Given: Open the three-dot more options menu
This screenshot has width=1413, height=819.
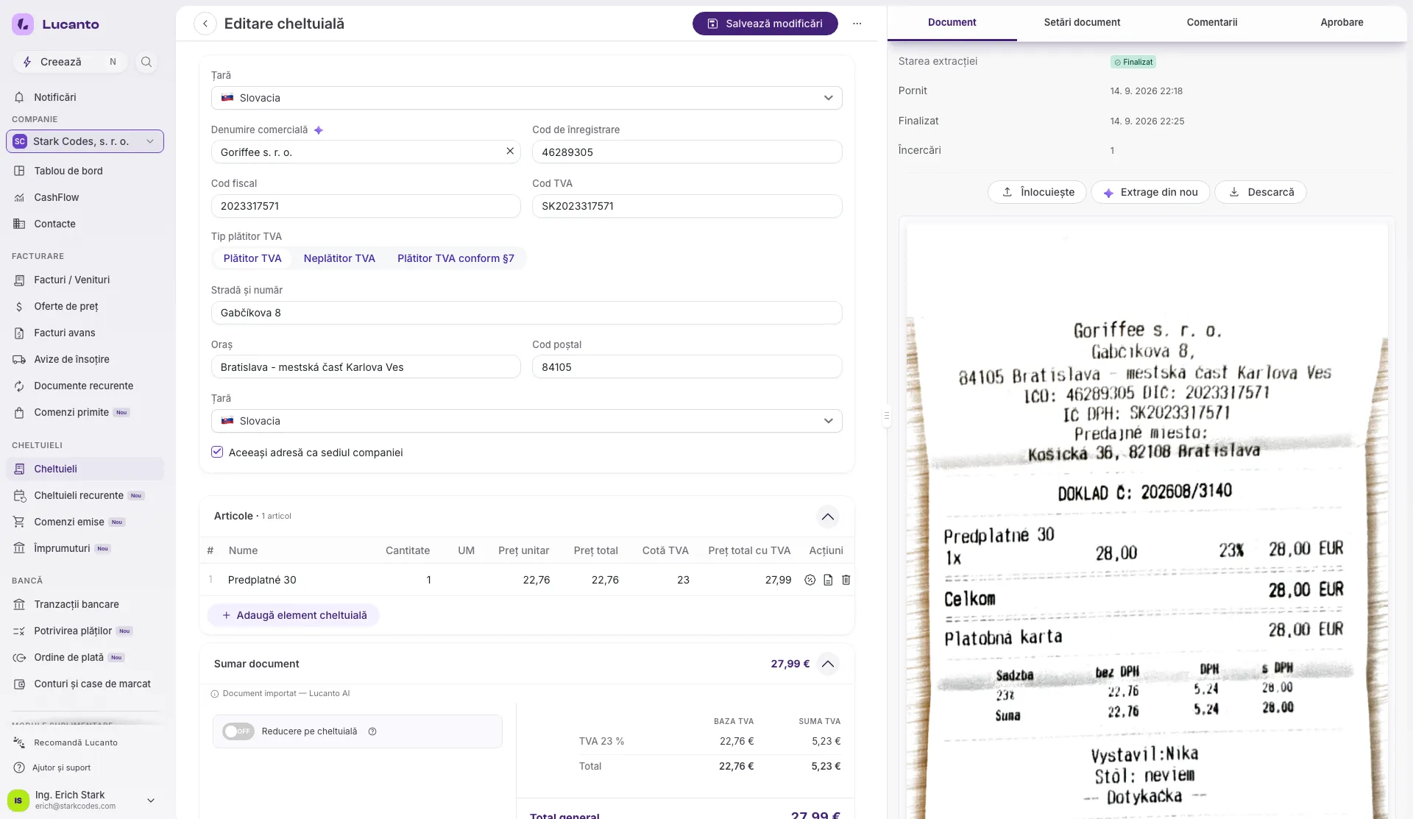Looking at the screenshot, I should click(857, 24).
